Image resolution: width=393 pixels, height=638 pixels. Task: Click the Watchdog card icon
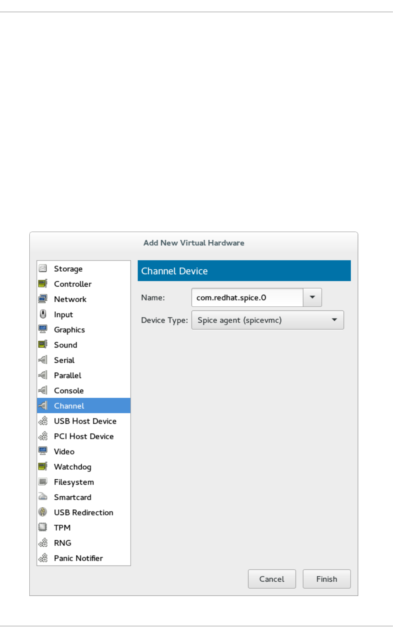[x=43, y=466]
